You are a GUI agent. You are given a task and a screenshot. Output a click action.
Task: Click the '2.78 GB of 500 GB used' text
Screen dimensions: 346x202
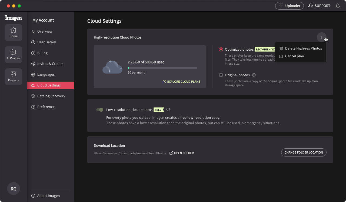(146, 62)
